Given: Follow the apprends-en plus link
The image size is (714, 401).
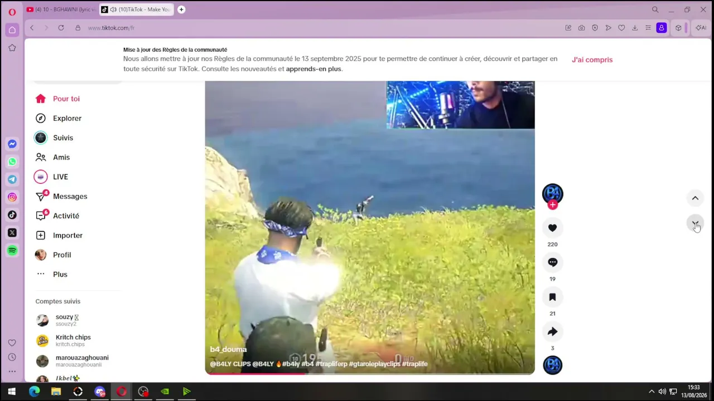Looking at the screenshot, I should point(313,69).
